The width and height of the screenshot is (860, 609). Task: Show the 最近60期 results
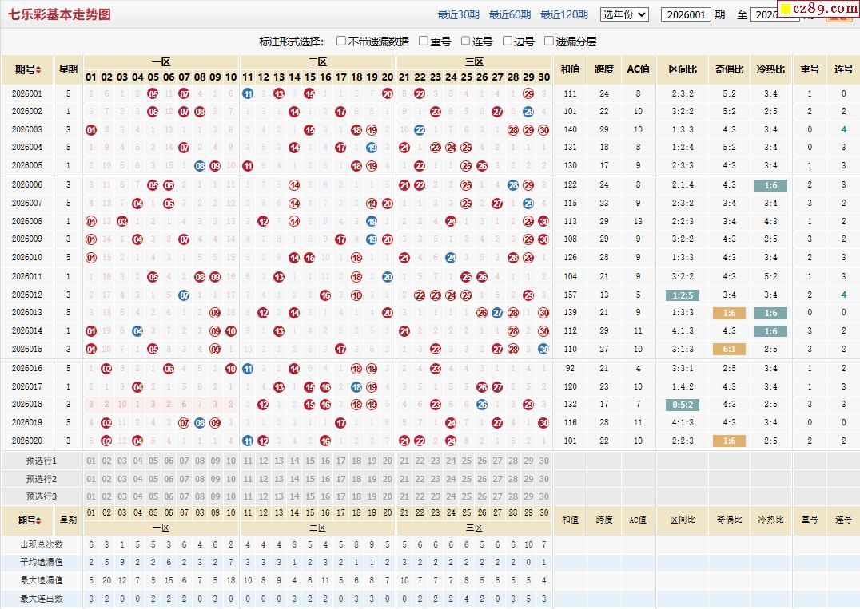click(510, 14)
